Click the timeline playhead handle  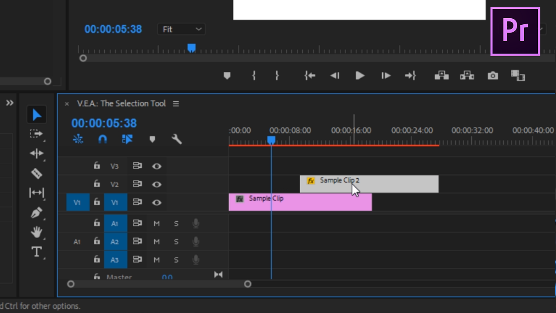271,140
